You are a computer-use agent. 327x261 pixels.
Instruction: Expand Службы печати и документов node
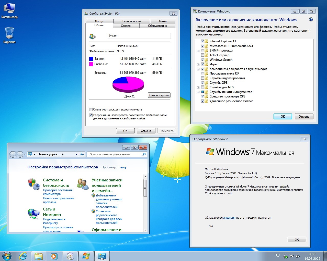click(x=198, y=92)
